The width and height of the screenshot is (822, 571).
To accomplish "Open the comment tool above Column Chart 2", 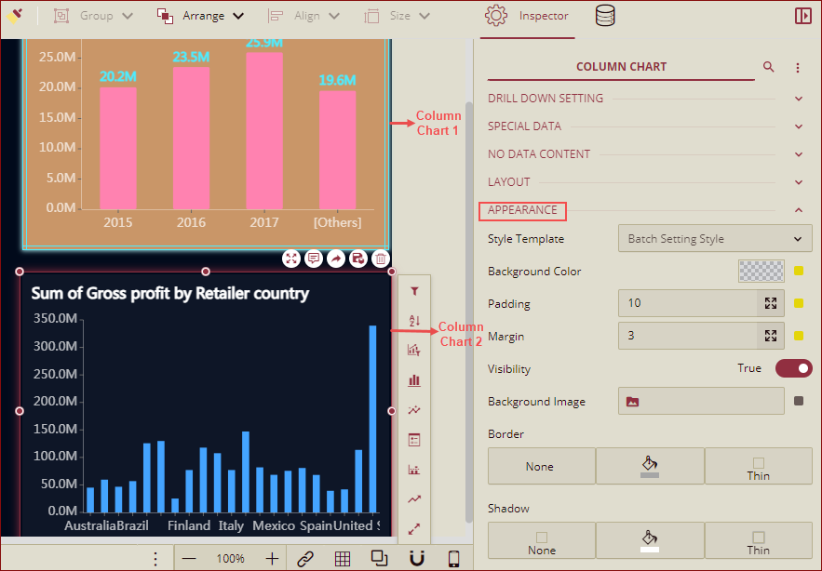I will 314,259.
